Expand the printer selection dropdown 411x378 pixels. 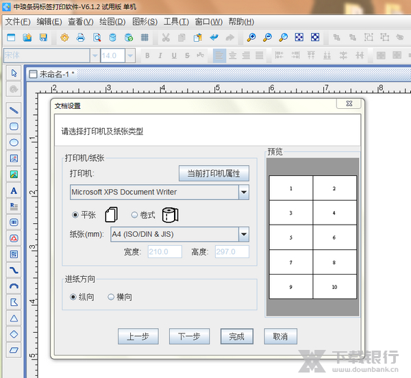[x=244, y=192]
